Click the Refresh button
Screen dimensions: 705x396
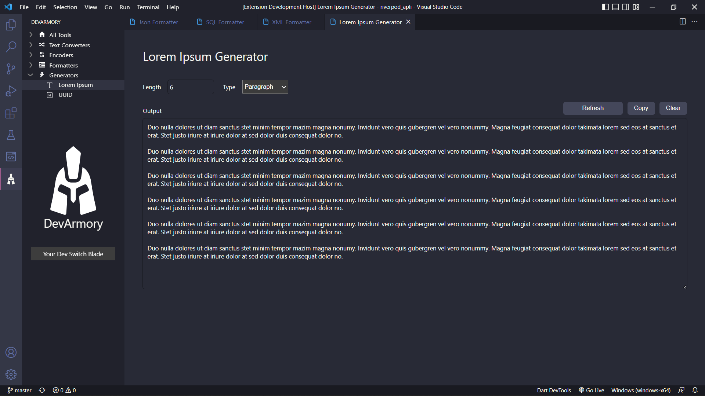click(x=593, y=108)
